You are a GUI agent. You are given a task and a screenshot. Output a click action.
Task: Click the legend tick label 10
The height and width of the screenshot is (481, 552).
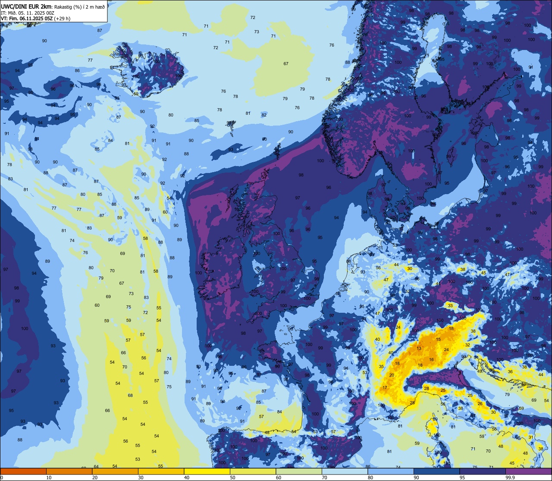coord(49,478)
